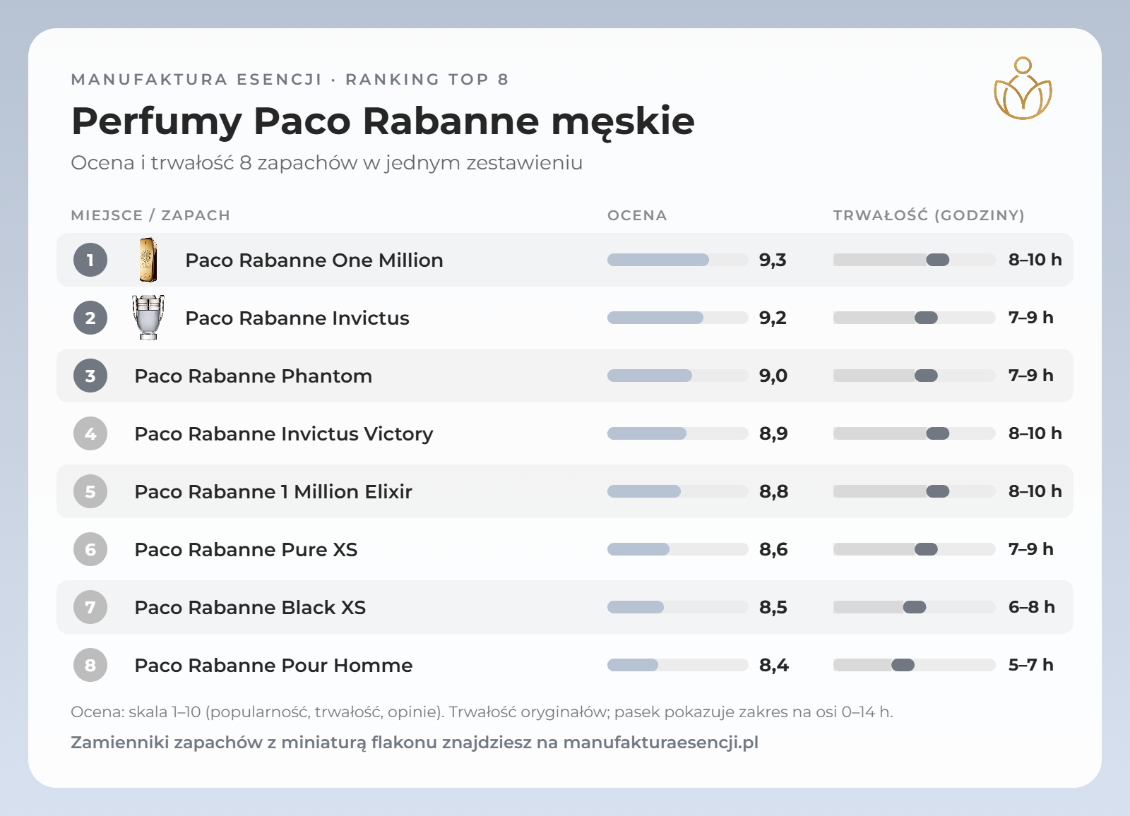Select 'Paco Rabanne One Million' name
1130x816 pixels.
314,260
